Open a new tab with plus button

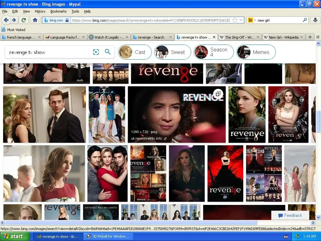tap(310, 37)
